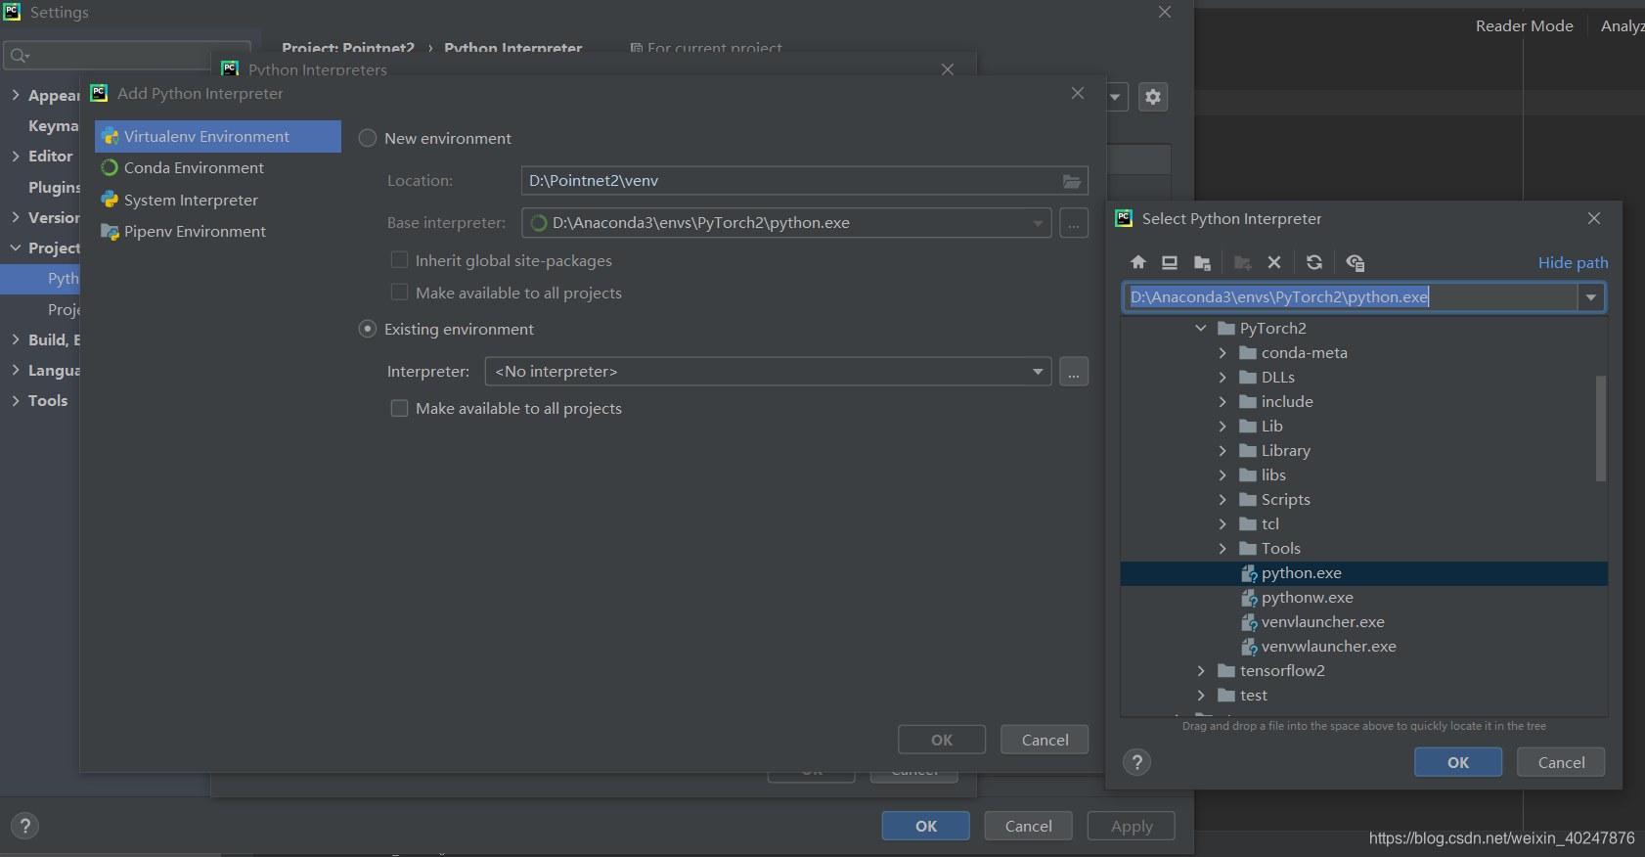This screenshot has height=857, width=1645.
Task: Close the Select Python Interpreter dialog
Action: 1594,218
